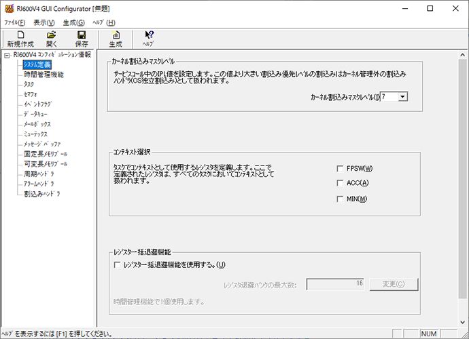469x339 pixels.
Task: Select イベントフラグ in the tree
Action: coord(37,104)
